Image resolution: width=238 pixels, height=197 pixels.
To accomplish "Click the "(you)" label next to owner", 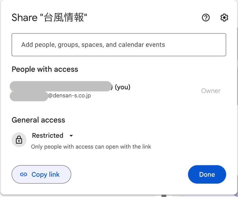I will coord(122,87).
